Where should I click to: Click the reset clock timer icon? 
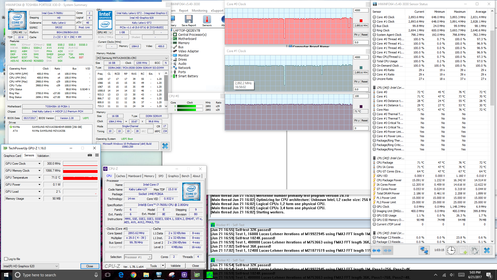(x=451, y=250)
